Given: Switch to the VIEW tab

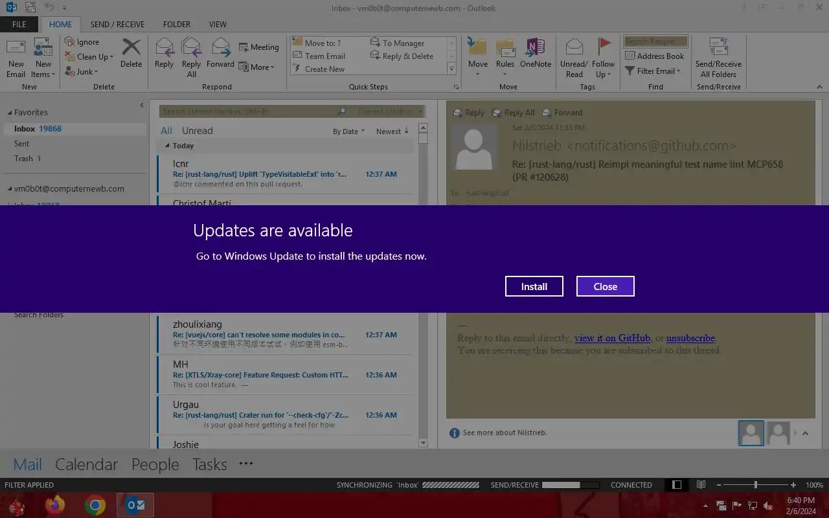Looking at the screenshot, I should (218, 25).
